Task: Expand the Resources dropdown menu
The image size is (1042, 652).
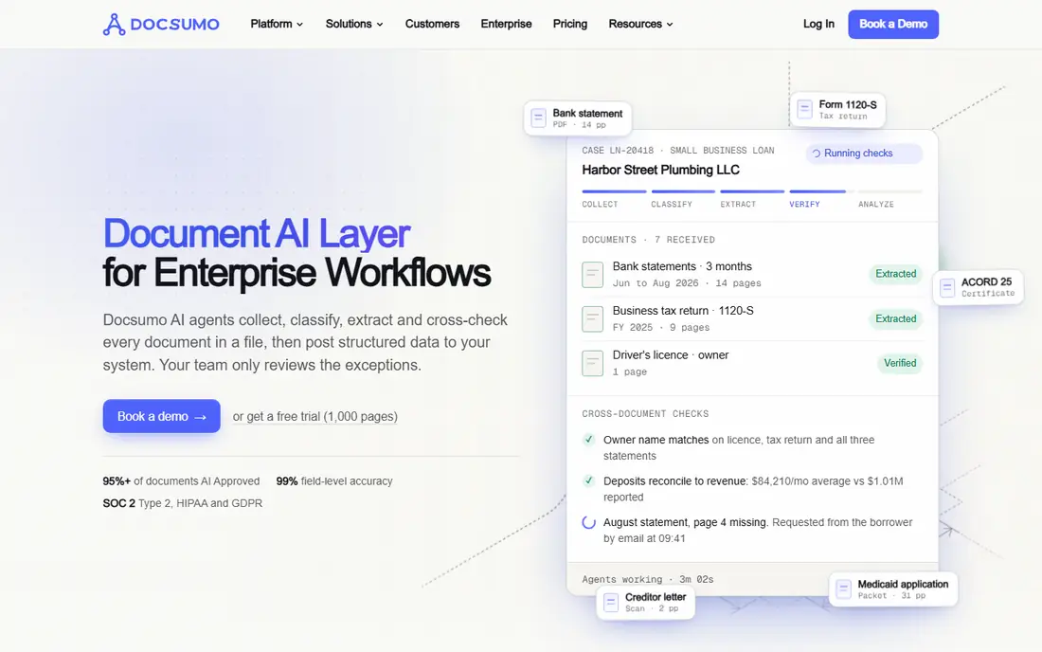Action: (640, 24)
